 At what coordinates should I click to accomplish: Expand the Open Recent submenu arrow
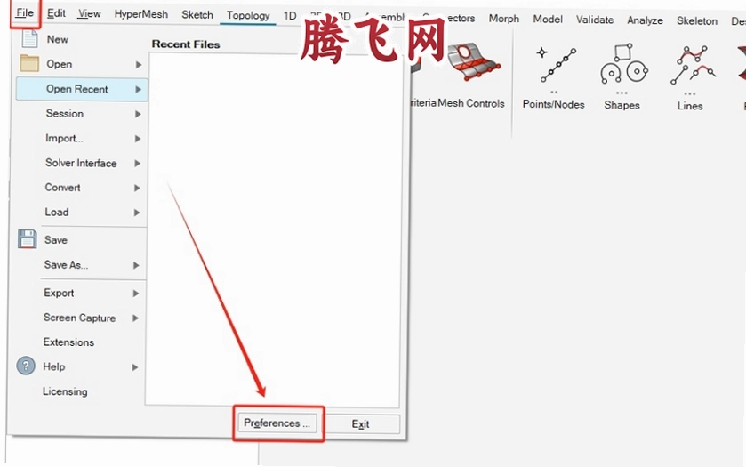point(138,89)
